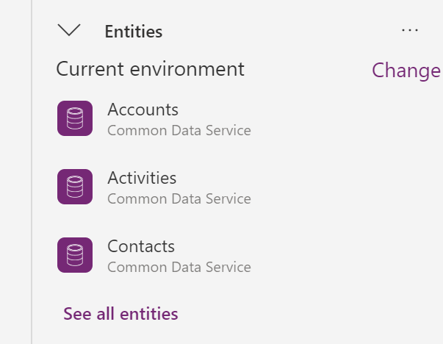Open the Entities more options ellipsis

click(409, 31)
